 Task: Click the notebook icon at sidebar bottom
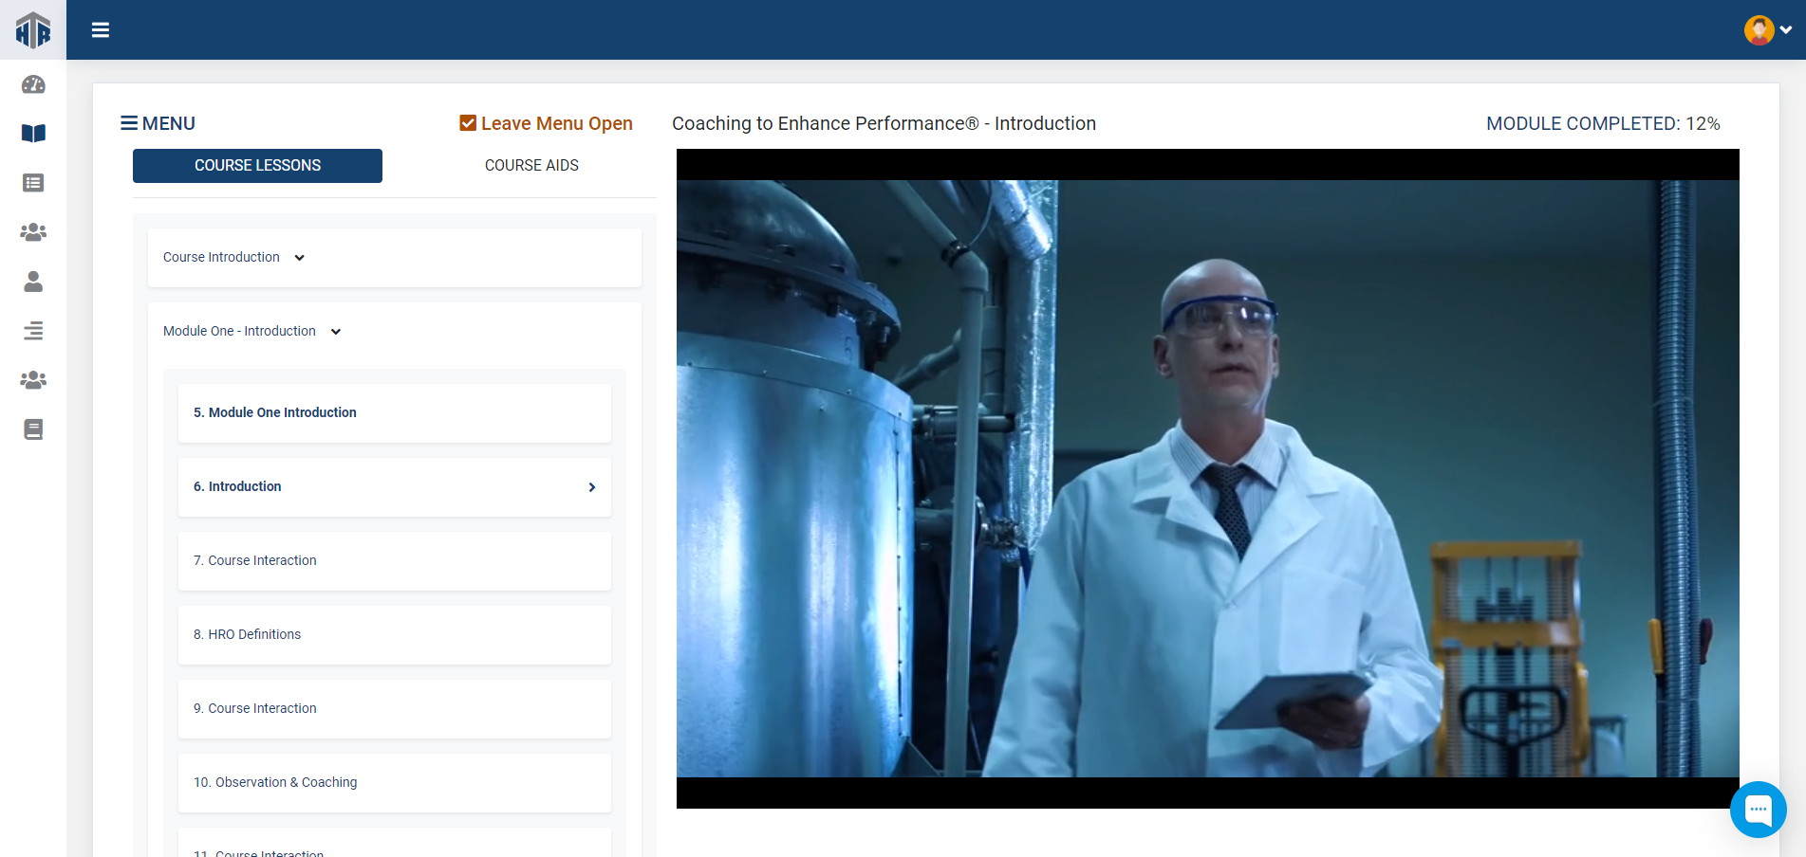pyautogui.click(x=33, y=429)
